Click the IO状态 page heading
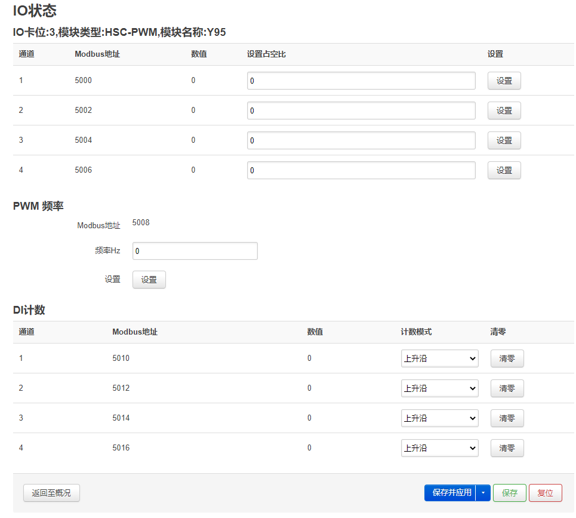The width and height of the screenshot is (576, 518). [x=35, y=11]
